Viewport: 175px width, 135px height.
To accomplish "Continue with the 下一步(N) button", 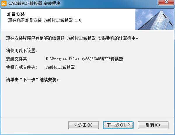I will tap(118, 125).
